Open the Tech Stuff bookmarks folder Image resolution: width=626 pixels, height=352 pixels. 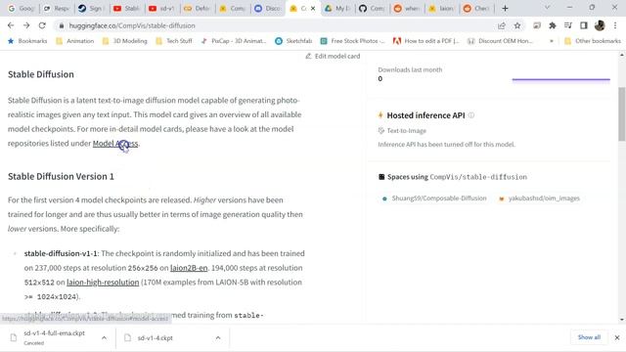[x=174, y=41]
